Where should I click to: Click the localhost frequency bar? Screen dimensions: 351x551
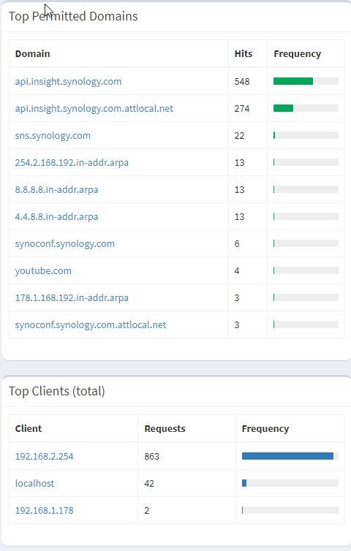pos(290,483)
